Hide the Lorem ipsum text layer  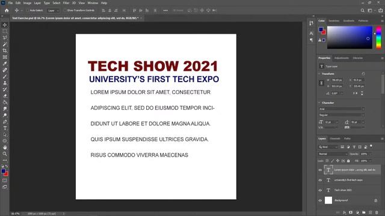pyautogui.click(x=320, y=170)
